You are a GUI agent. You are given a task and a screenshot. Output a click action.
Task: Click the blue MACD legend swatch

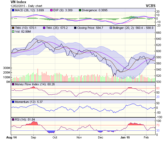tap(13, 10)
